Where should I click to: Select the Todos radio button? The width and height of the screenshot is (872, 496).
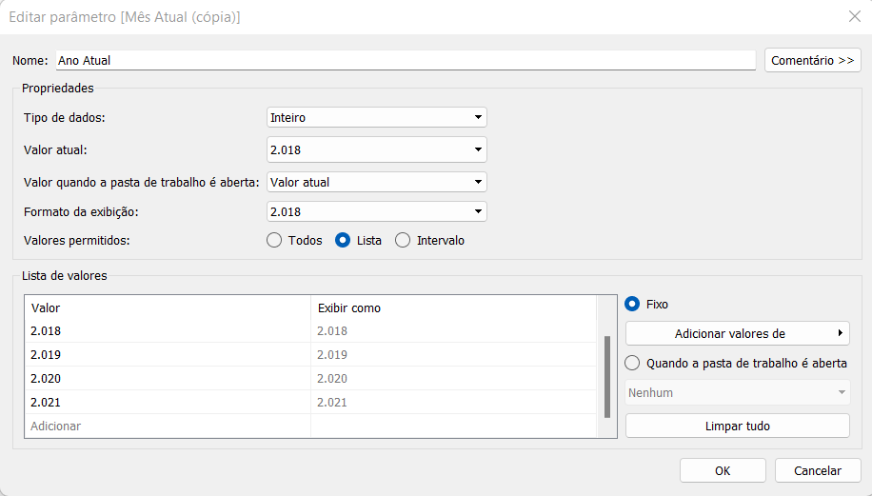pos(274,240)
